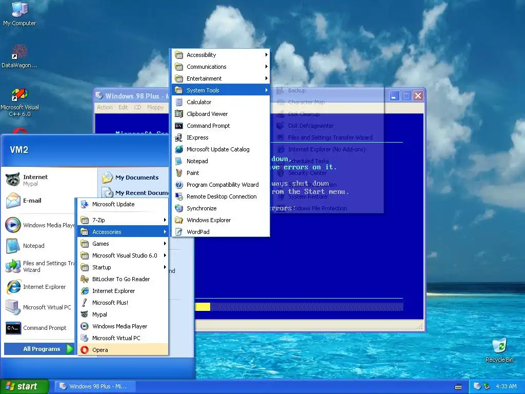Launch Microsoft Plus! from All Programs
Screen dimensions: 525x394
123,303
